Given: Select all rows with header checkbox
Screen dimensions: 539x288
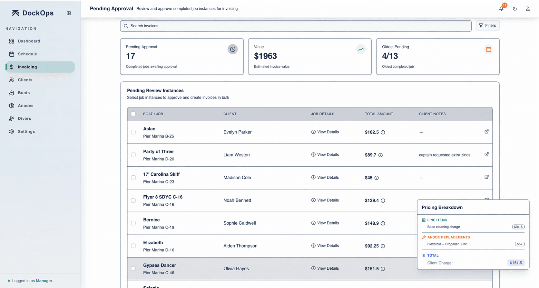Looking at the screenshot, I should click(133, 114).
